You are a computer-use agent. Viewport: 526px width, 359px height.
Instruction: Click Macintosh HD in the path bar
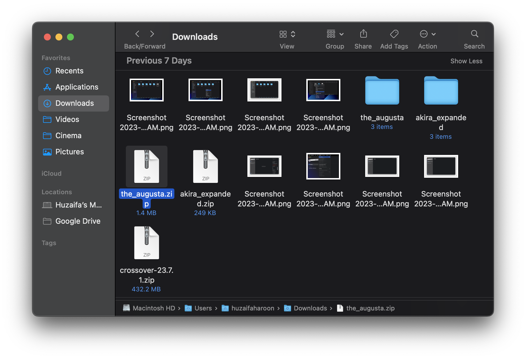click(x=154, y=308)
